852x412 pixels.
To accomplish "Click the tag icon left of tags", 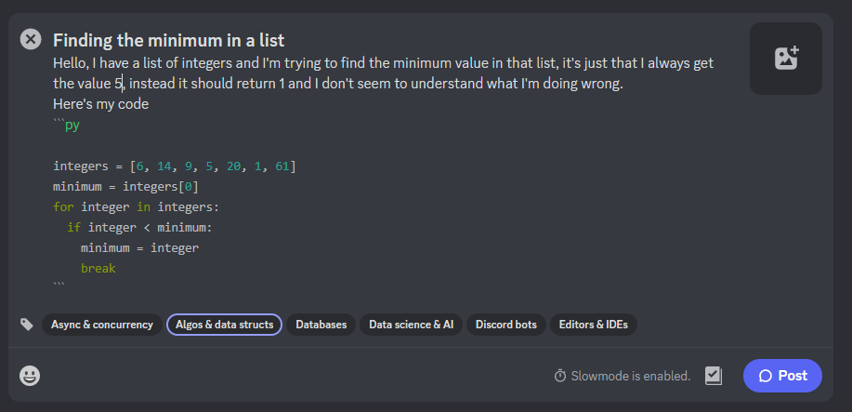I will tap(27, 325).
